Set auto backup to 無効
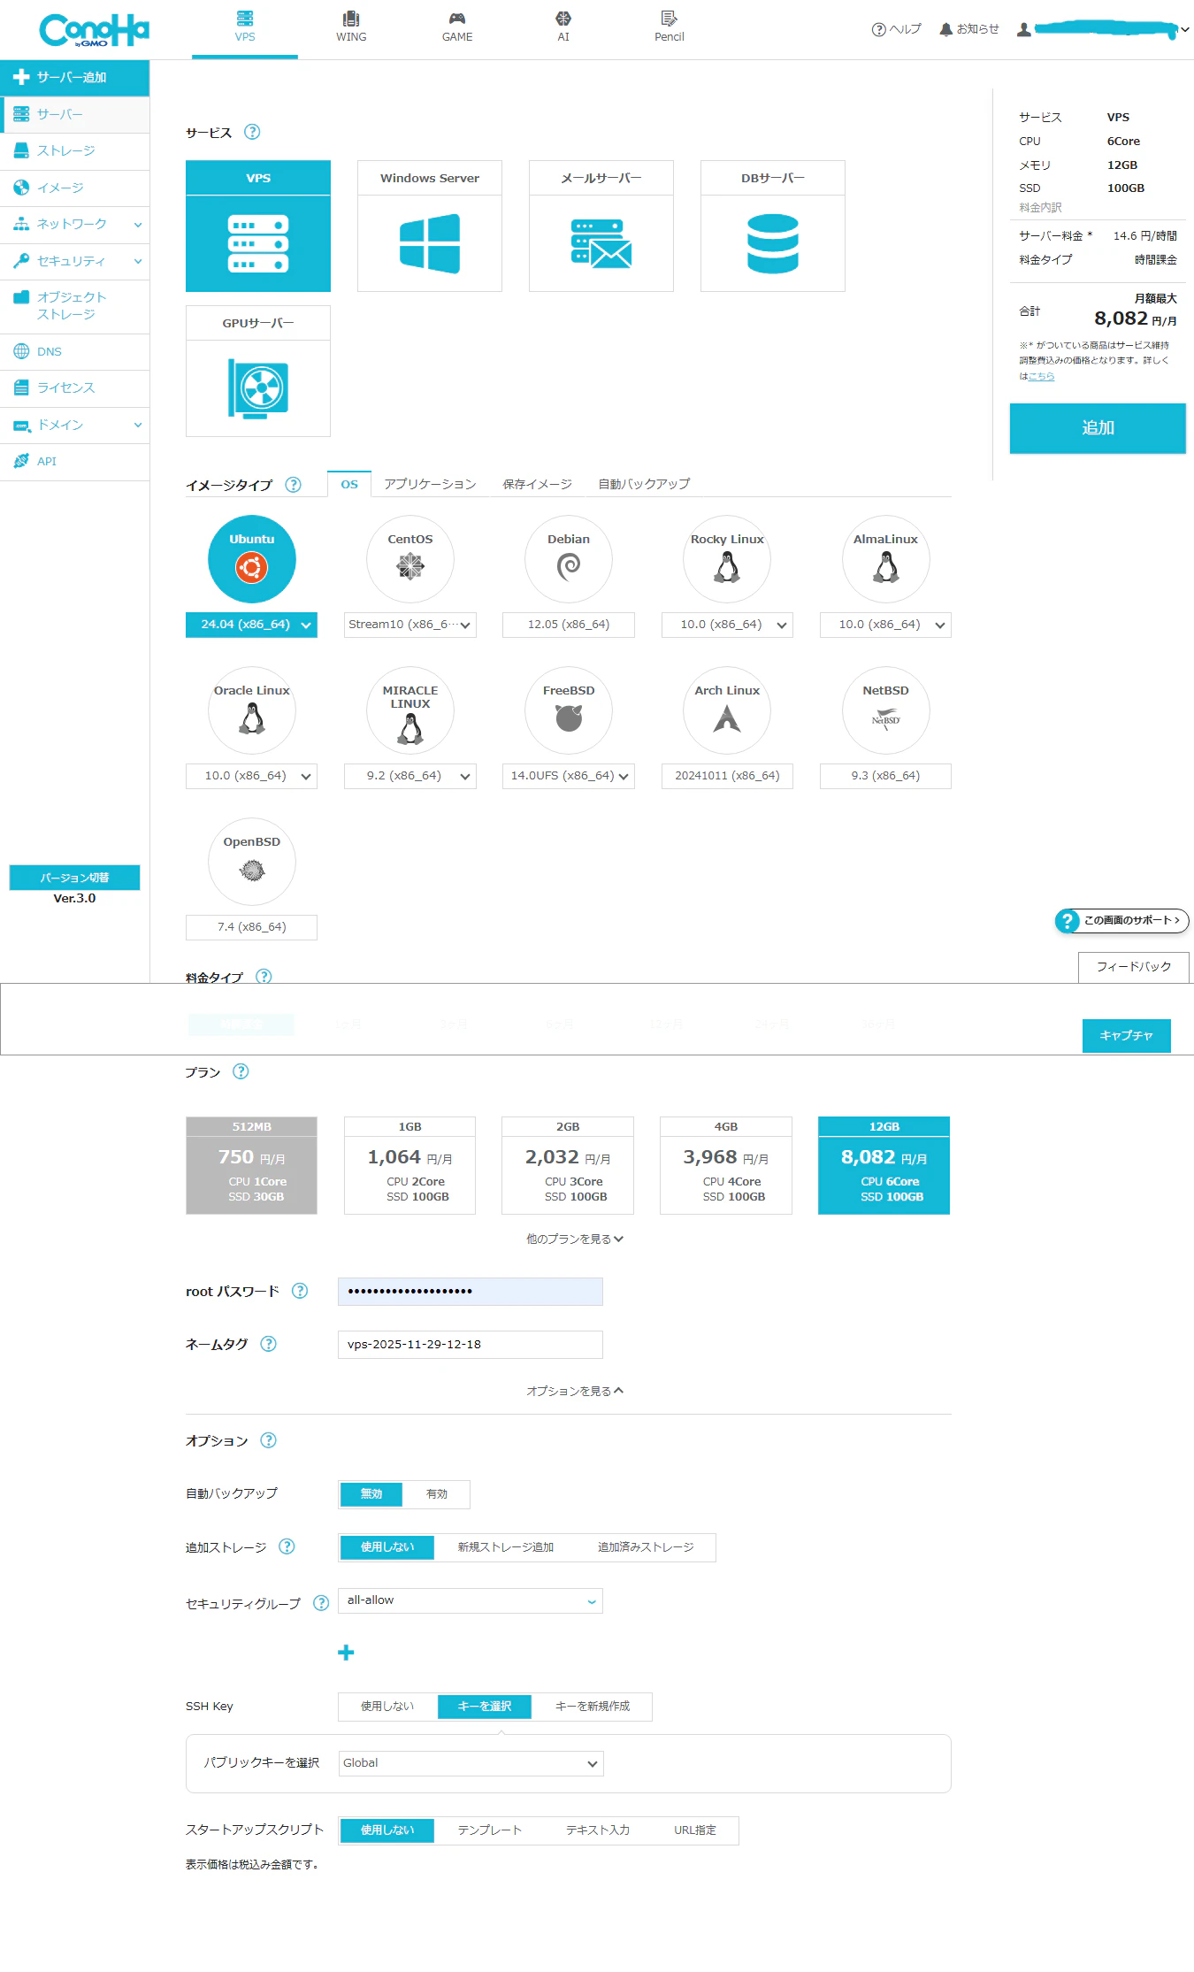The image size is (1194, 1972). pyautogui.click(x=371, y=1494)
